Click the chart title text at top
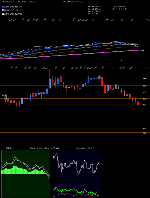The width and height of the screenshot is (150, 198). tap(43, 2)
